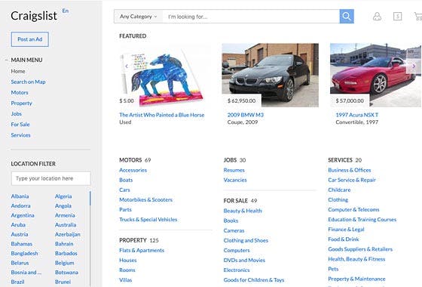
Task: Open DVDs and Movies category
Action: [244, 261]
